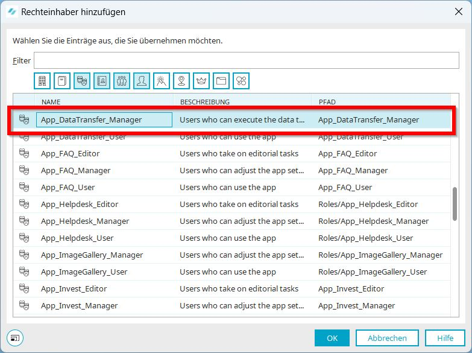Click role icon of App_Helpdesk_Manager row
The height and width of the screenshot is (353, 472).
[24, 221]
